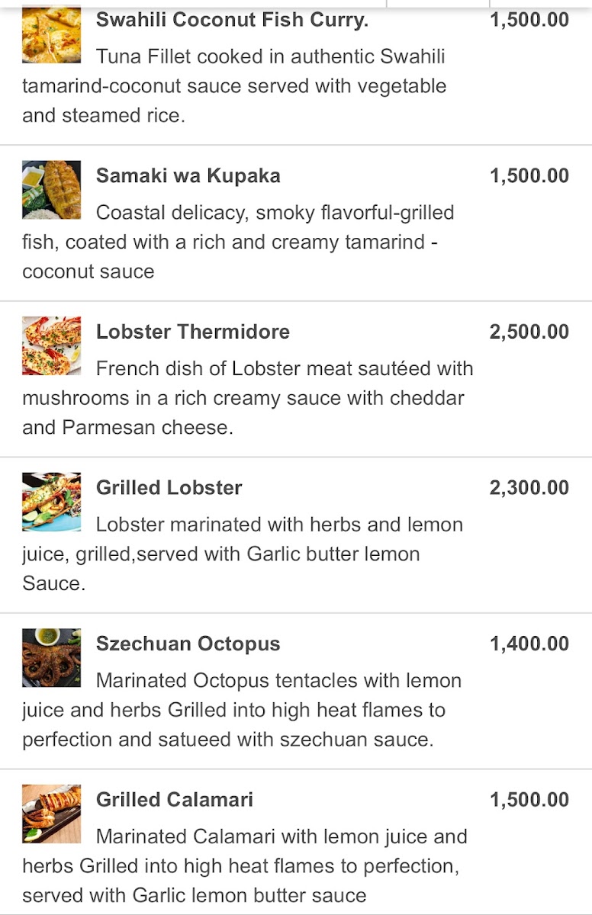Click the Swahili Coconut Fish Curry title
Screen dimensions: 592x915
coord(232,20)
